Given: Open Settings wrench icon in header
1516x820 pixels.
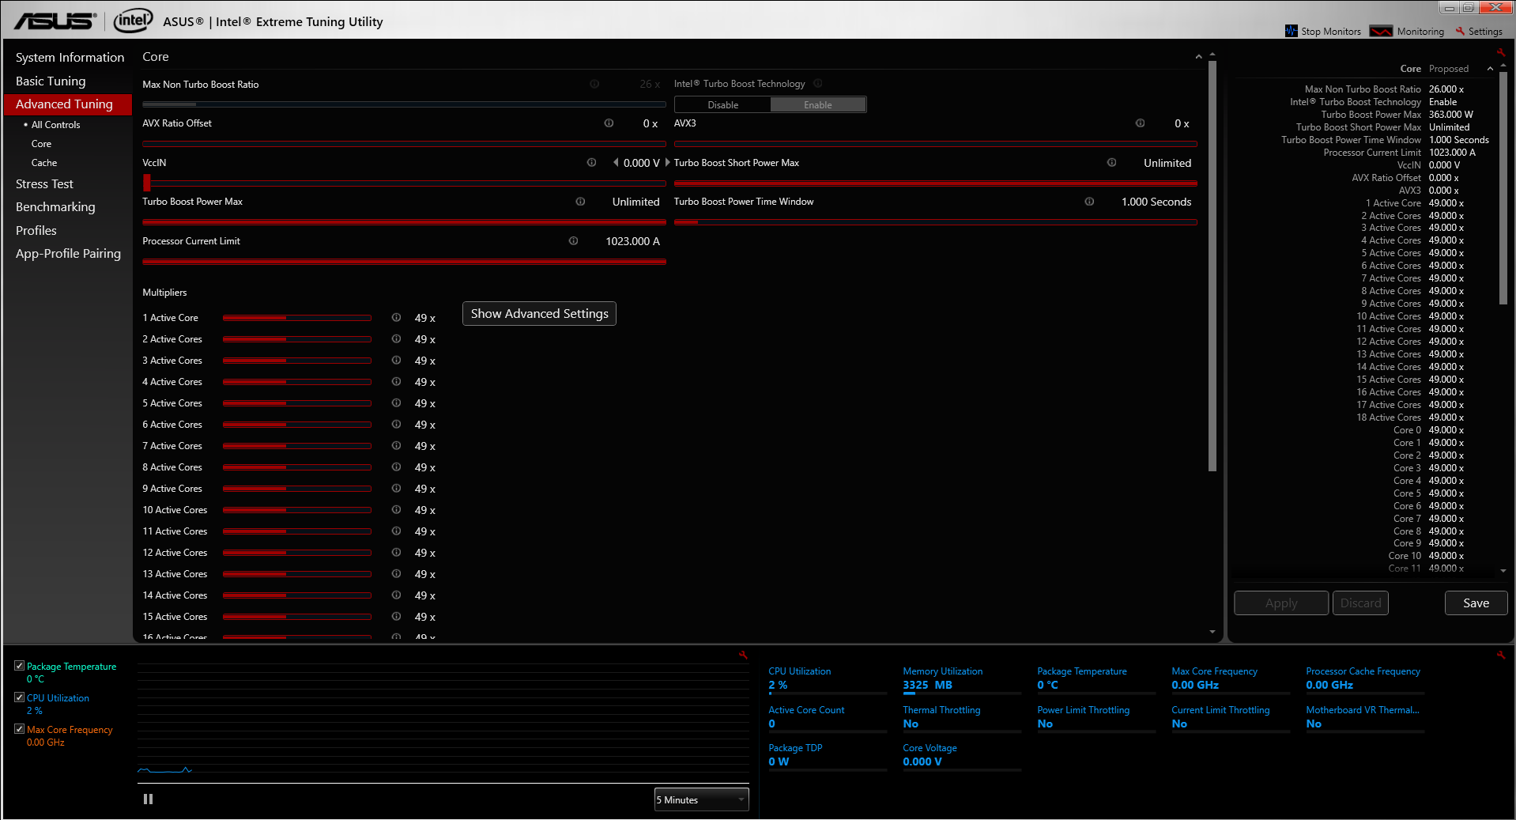Looking at the screenshot, I should click(x=1460, y=32).
